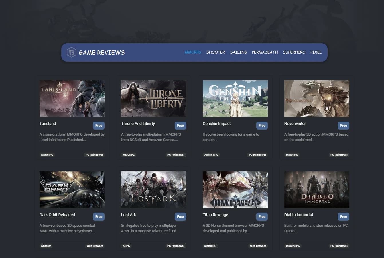Viewport: 384px width, 258px height.
Task: Browse the PERMADEATH games section
Action: [x=265, y=52]
